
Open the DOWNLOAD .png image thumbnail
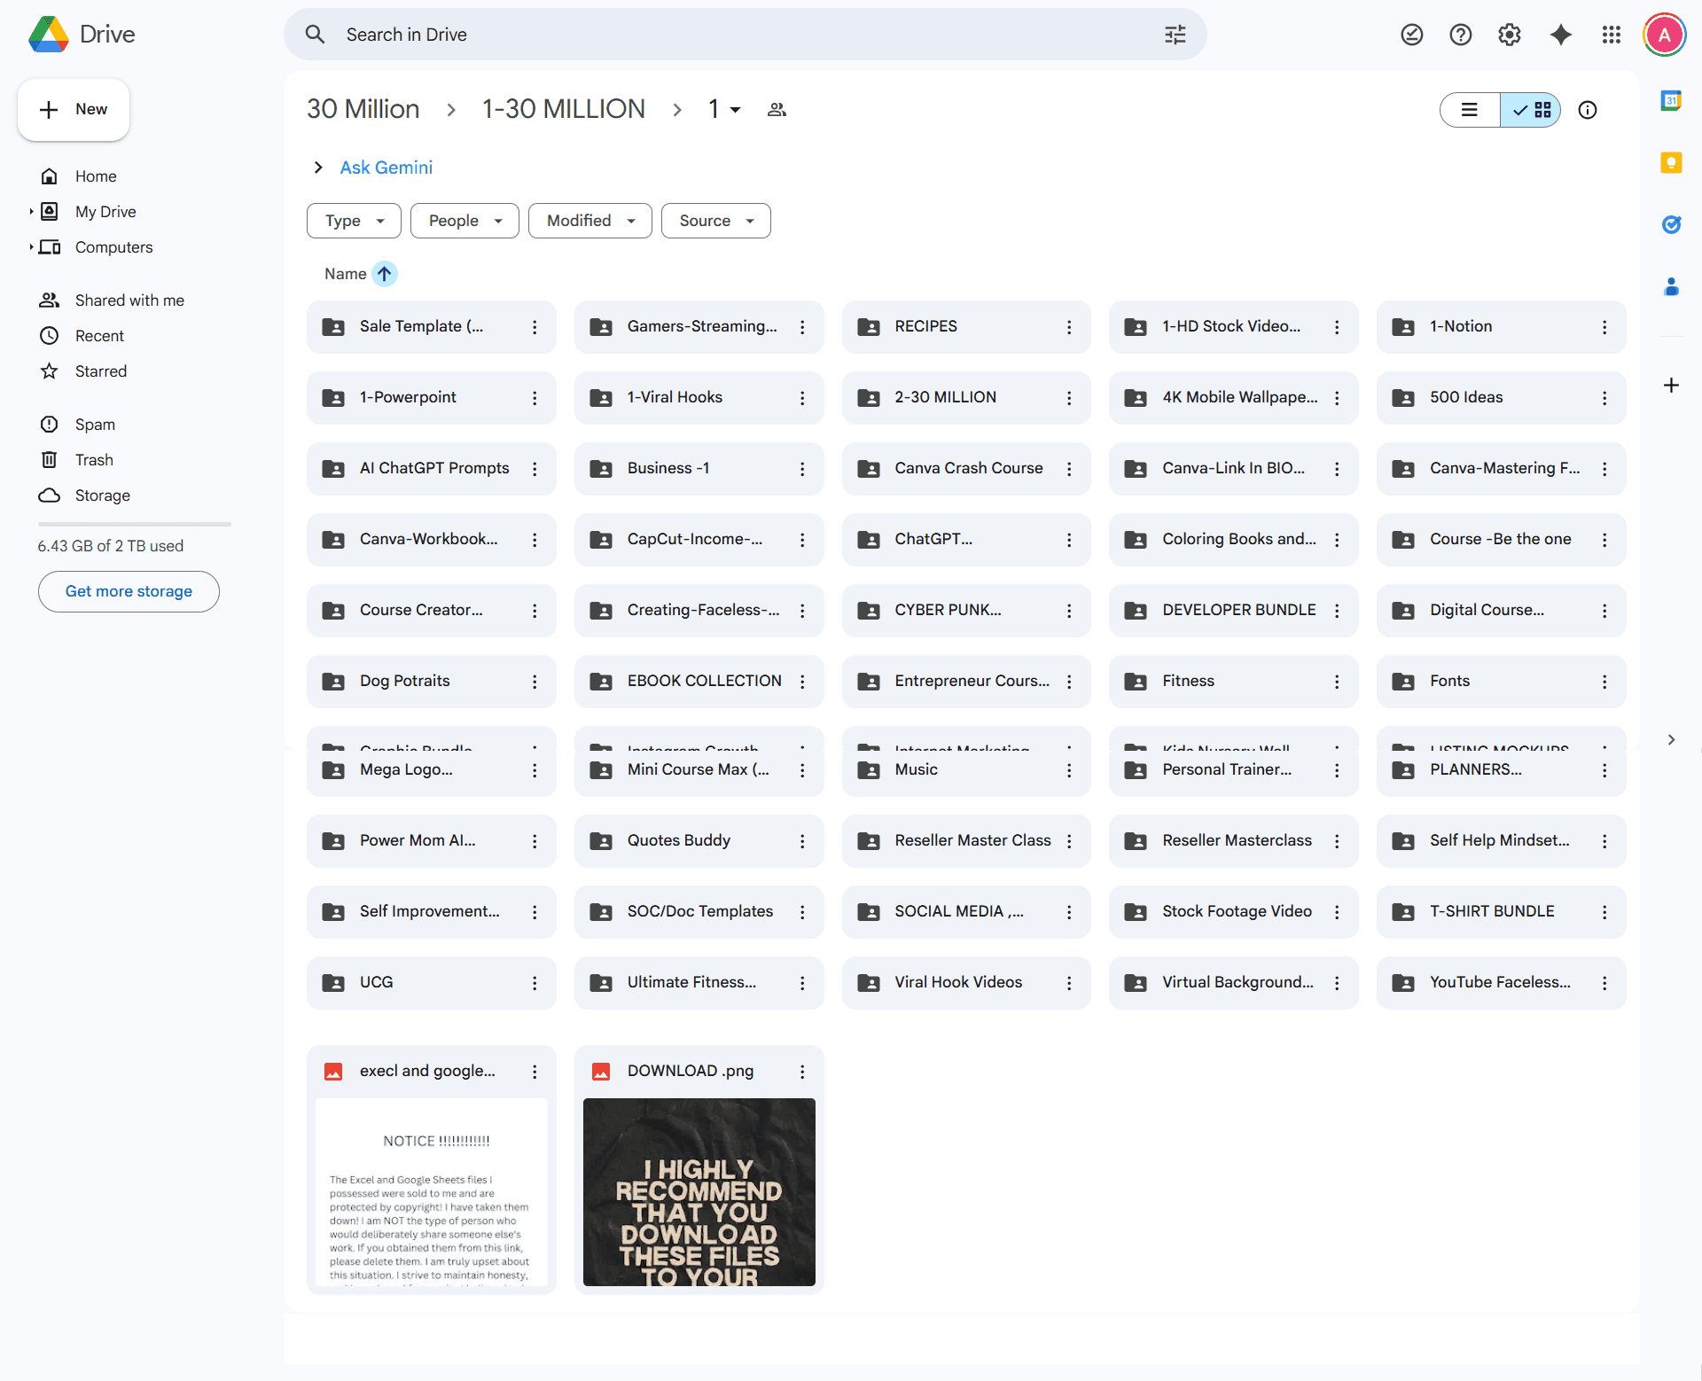tap(699, 1191)
